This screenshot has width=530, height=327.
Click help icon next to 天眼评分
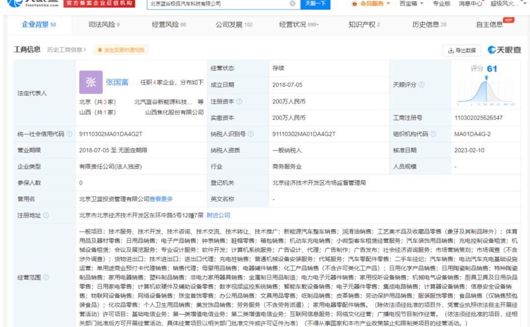422,84
